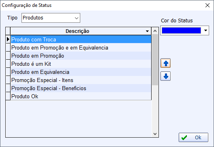The height and width of the screenshot is (147, 214).
Task: Open the Descrição column header dropdown arrow
Action: click(147, 31)
